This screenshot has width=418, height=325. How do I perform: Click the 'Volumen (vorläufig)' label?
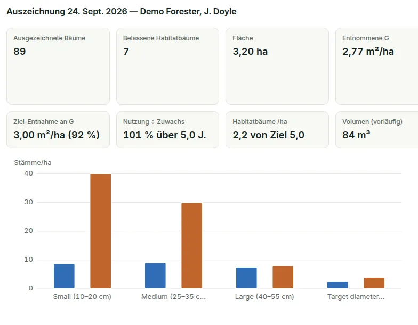coord(372,121)
